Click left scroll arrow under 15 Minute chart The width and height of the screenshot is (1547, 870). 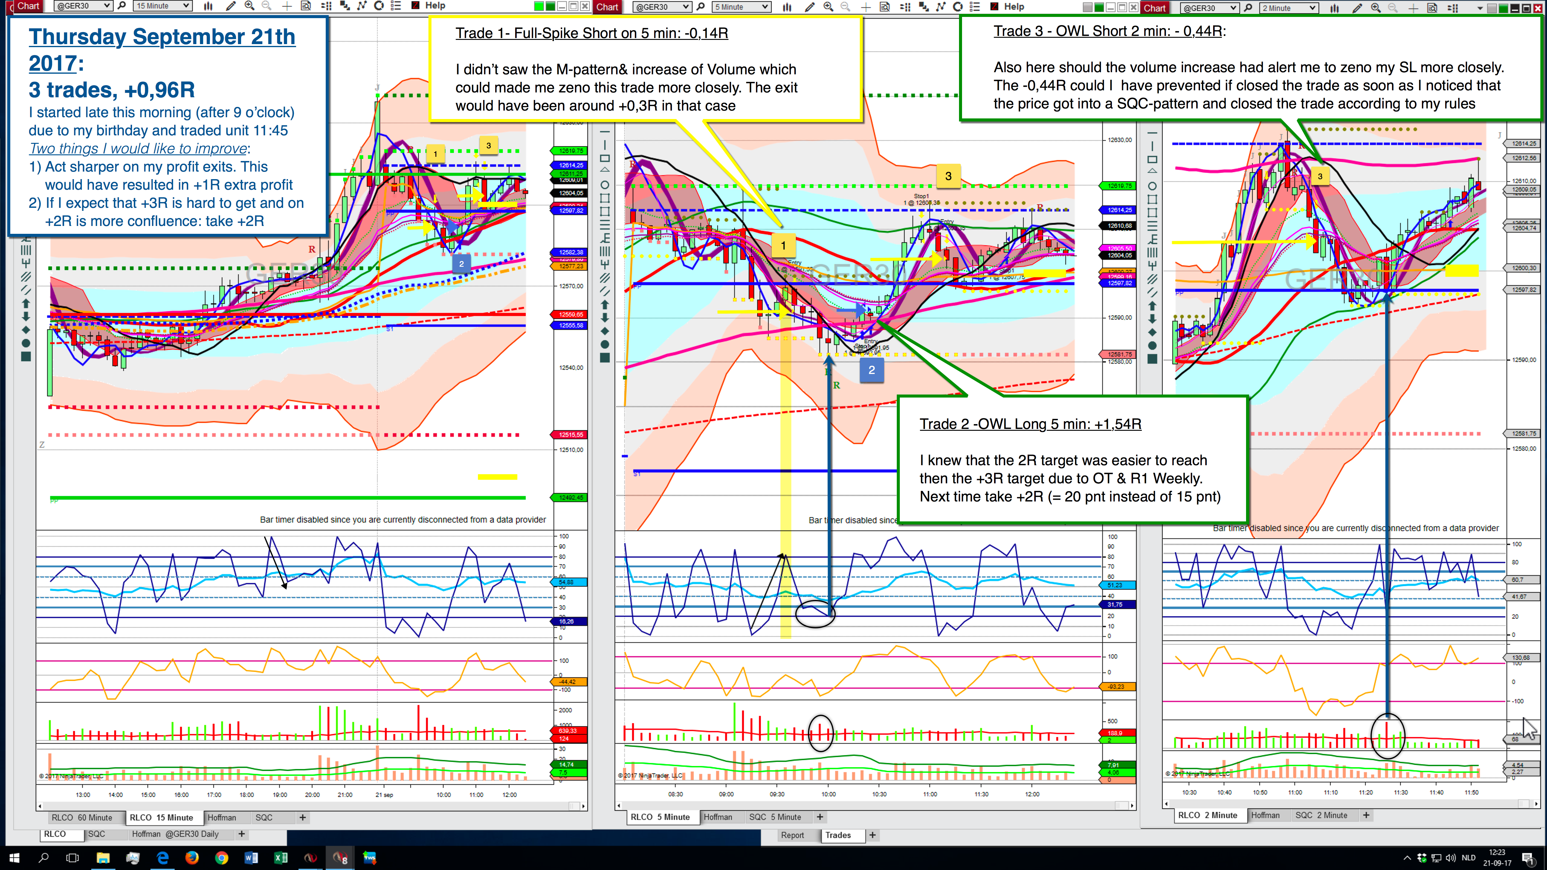[x=40, y=806]
